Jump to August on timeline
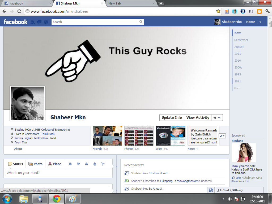The height and width of the screenshot is (204, 272). (x=239, y=47)
